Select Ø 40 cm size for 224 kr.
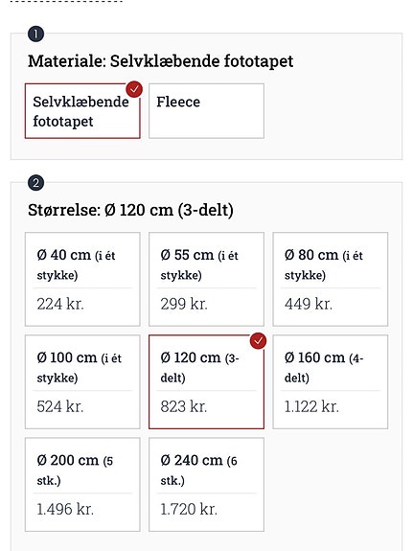Image resolution: width=413 pixels, height=551 pixels. pyautogui.click(x=82, y=280)
